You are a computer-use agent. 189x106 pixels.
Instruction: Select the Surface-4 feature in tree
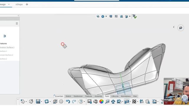point(3,51)
